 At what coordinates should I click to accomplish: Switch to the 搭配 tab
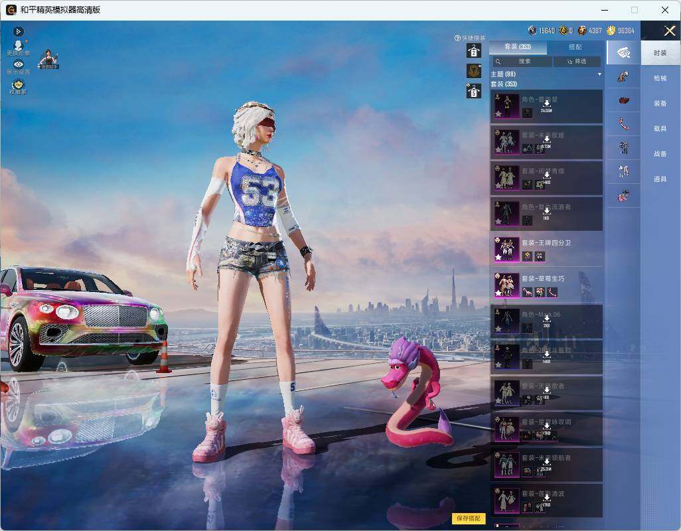click(x=575, y=47)
